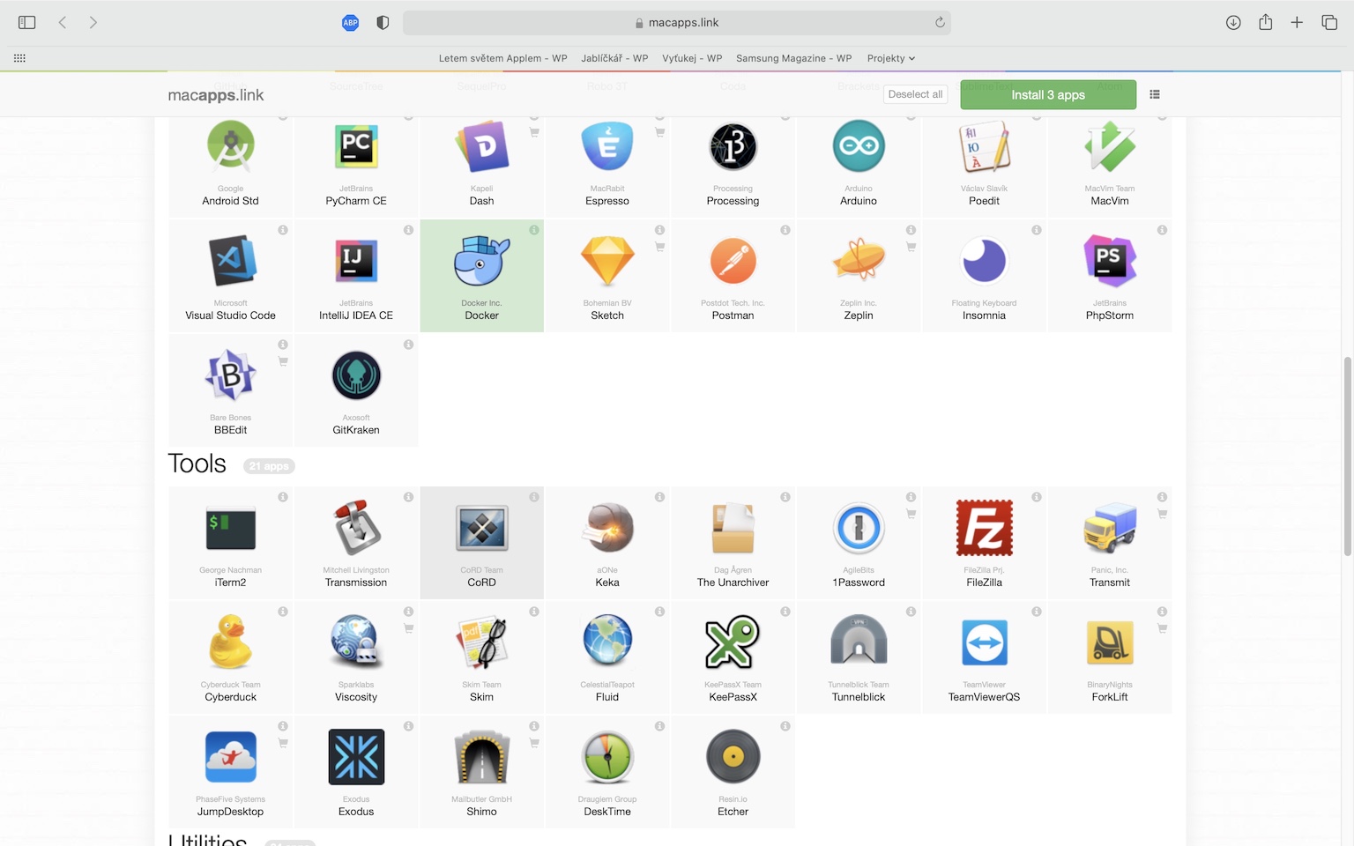Select the Viscosity app icon

click(x=356, y=642)
